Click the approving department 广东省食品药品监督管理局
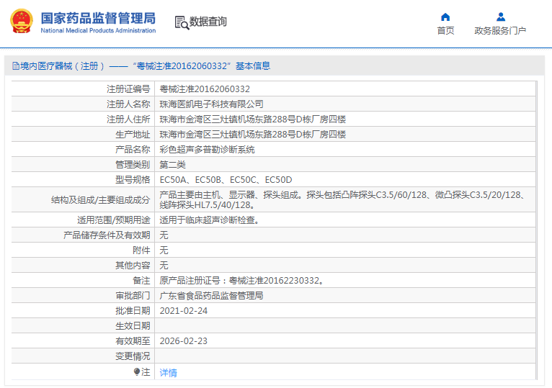The height and width of the screenshot is (388, 552). (211, 296)
